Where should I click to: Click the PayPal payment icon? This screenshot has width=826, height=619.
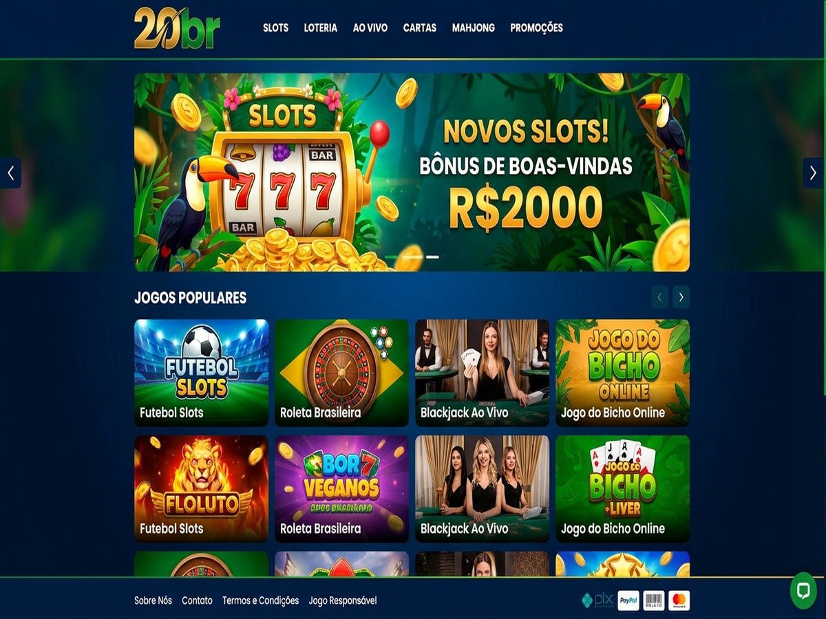[628, 600]
